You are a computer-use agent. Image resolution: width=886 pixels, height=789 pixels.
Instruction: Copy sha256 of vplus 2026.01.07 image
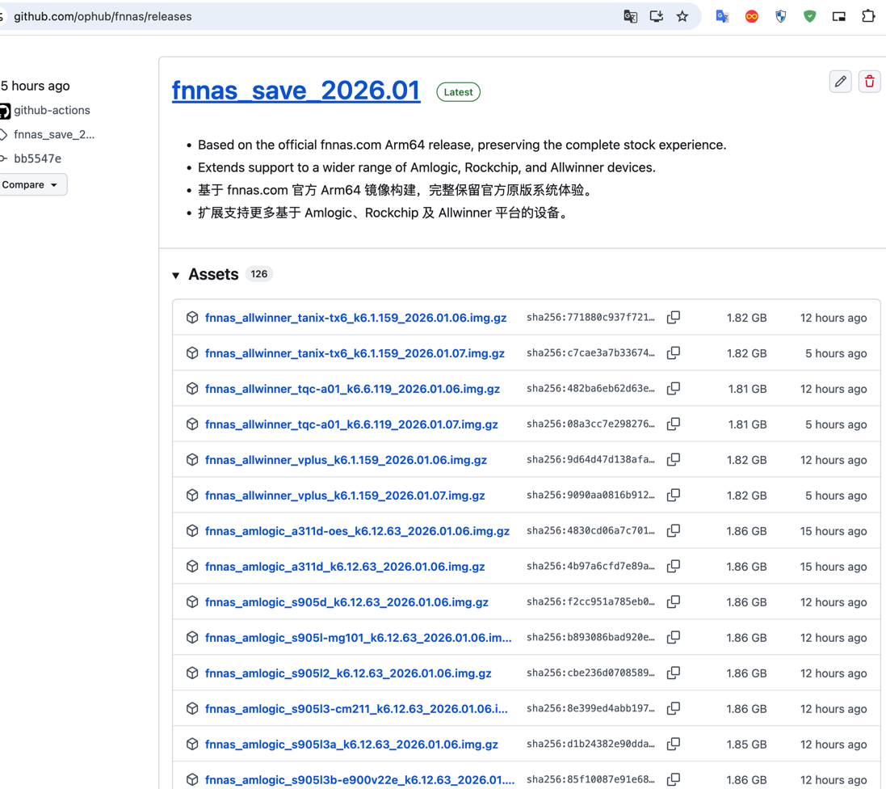[674, 496]
